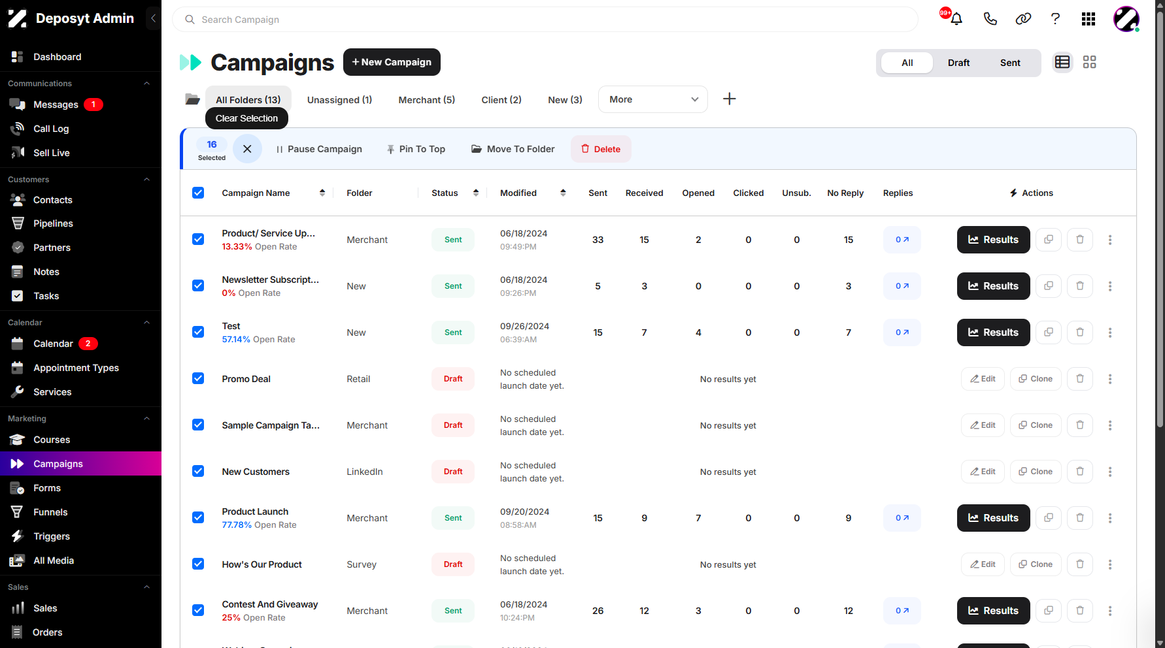Click Move To Folder bulk action
Screen dimensions: 1165x648
click(513, 149)
